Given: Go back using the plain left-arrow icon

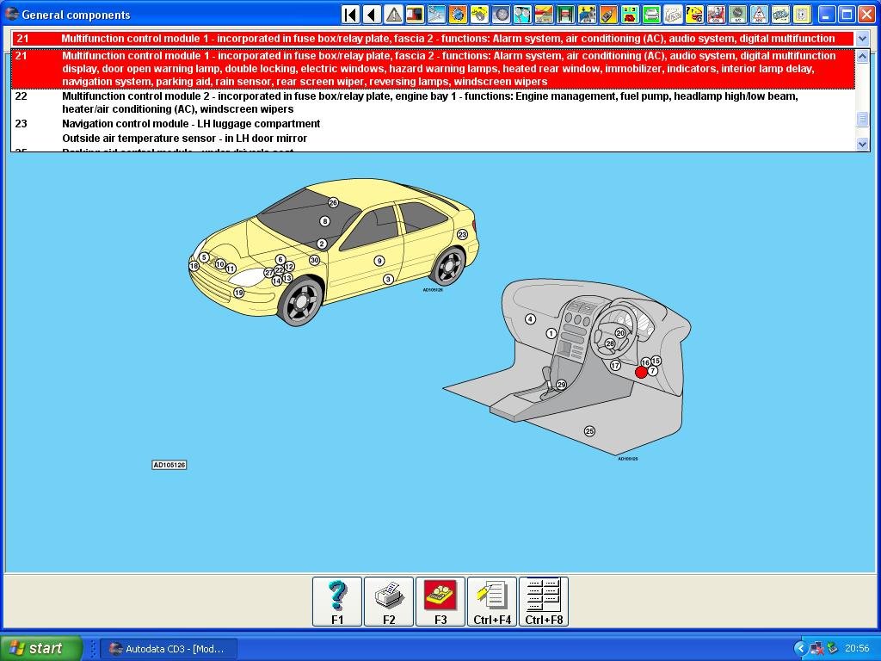Looking at the screenshot, I should coord(372,14).
